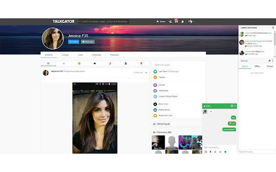The height and width of the screenshot is (172, 276).
Task: Switch to the Likes tab
Action: [x=80, y=55]
